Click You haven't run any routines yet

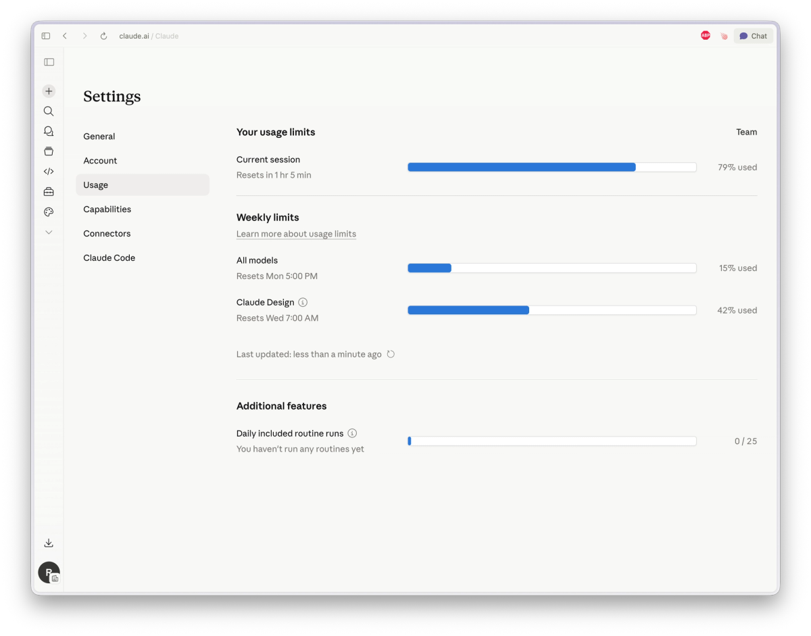(x=300, y=449)
